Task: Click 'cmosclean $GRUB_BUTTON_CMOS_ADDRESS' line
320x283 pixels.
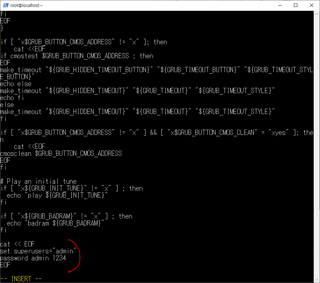Action: [61, 153]
